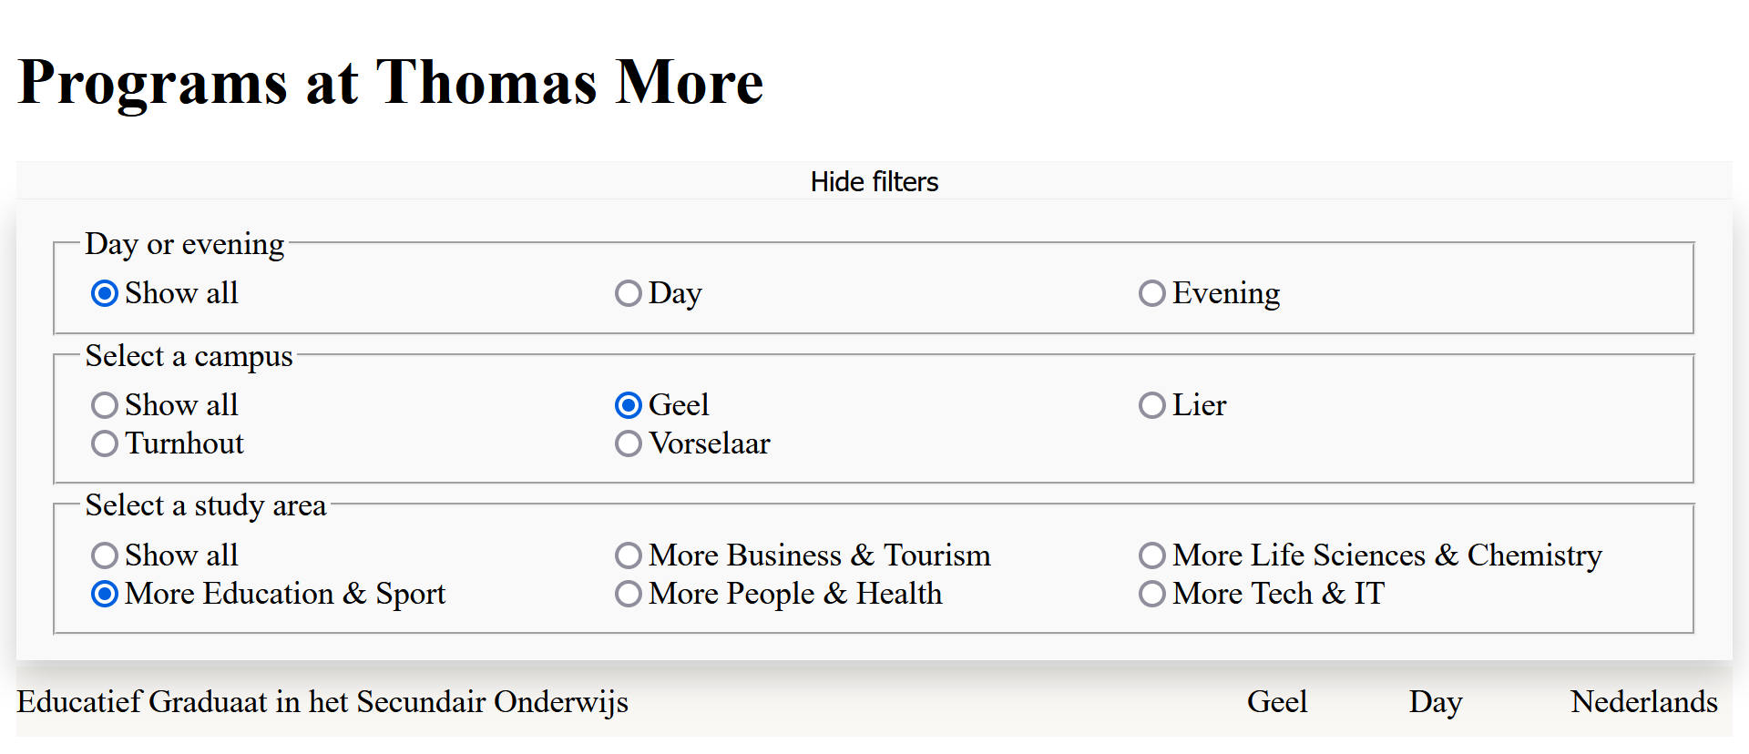Pick More Education & Sport option
Viewport: 1749px width, 754px height.
(x=105, y=594)
